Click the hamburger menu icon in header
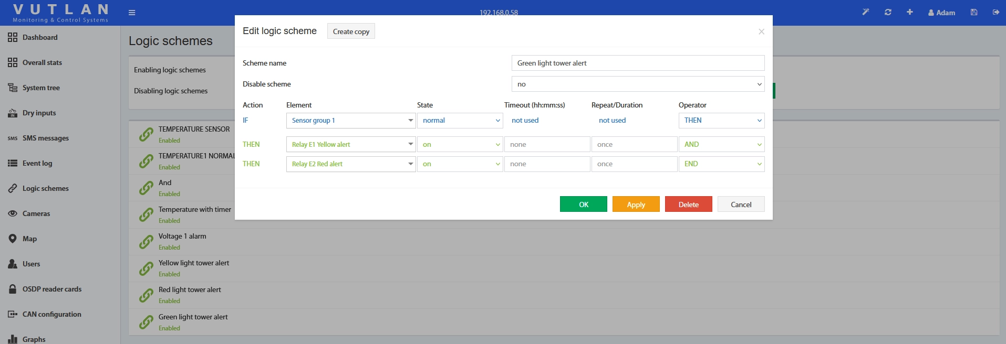This screenshot has width=1006, height=344. pyautogui.click(x=132, y=13)
